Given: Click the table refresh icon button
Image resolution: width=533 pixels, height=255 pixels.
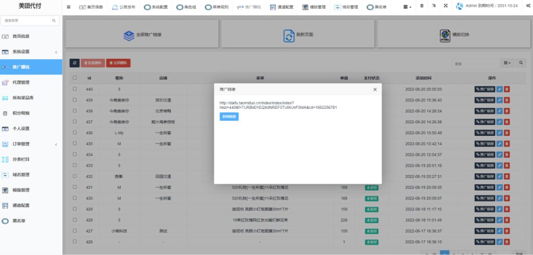Looking at the screenshot, I should pyautogui.click(x=74, y=63).
